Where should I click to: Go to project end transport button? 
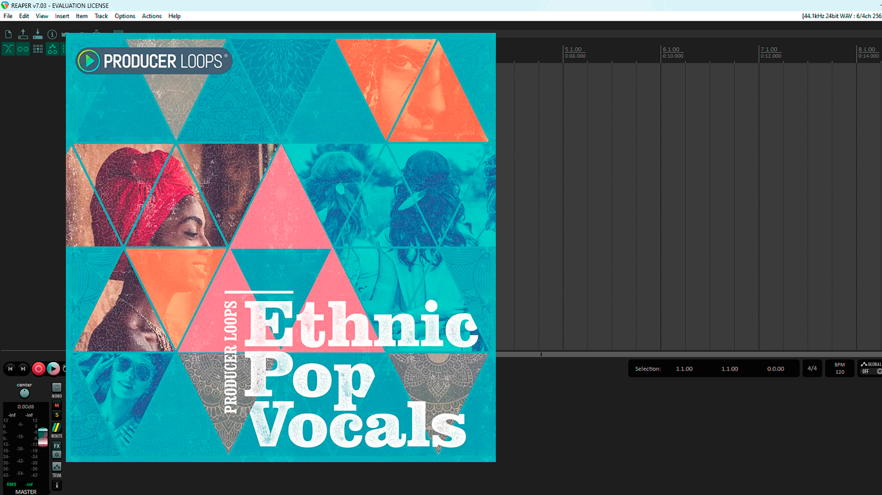tap(23, 369)
